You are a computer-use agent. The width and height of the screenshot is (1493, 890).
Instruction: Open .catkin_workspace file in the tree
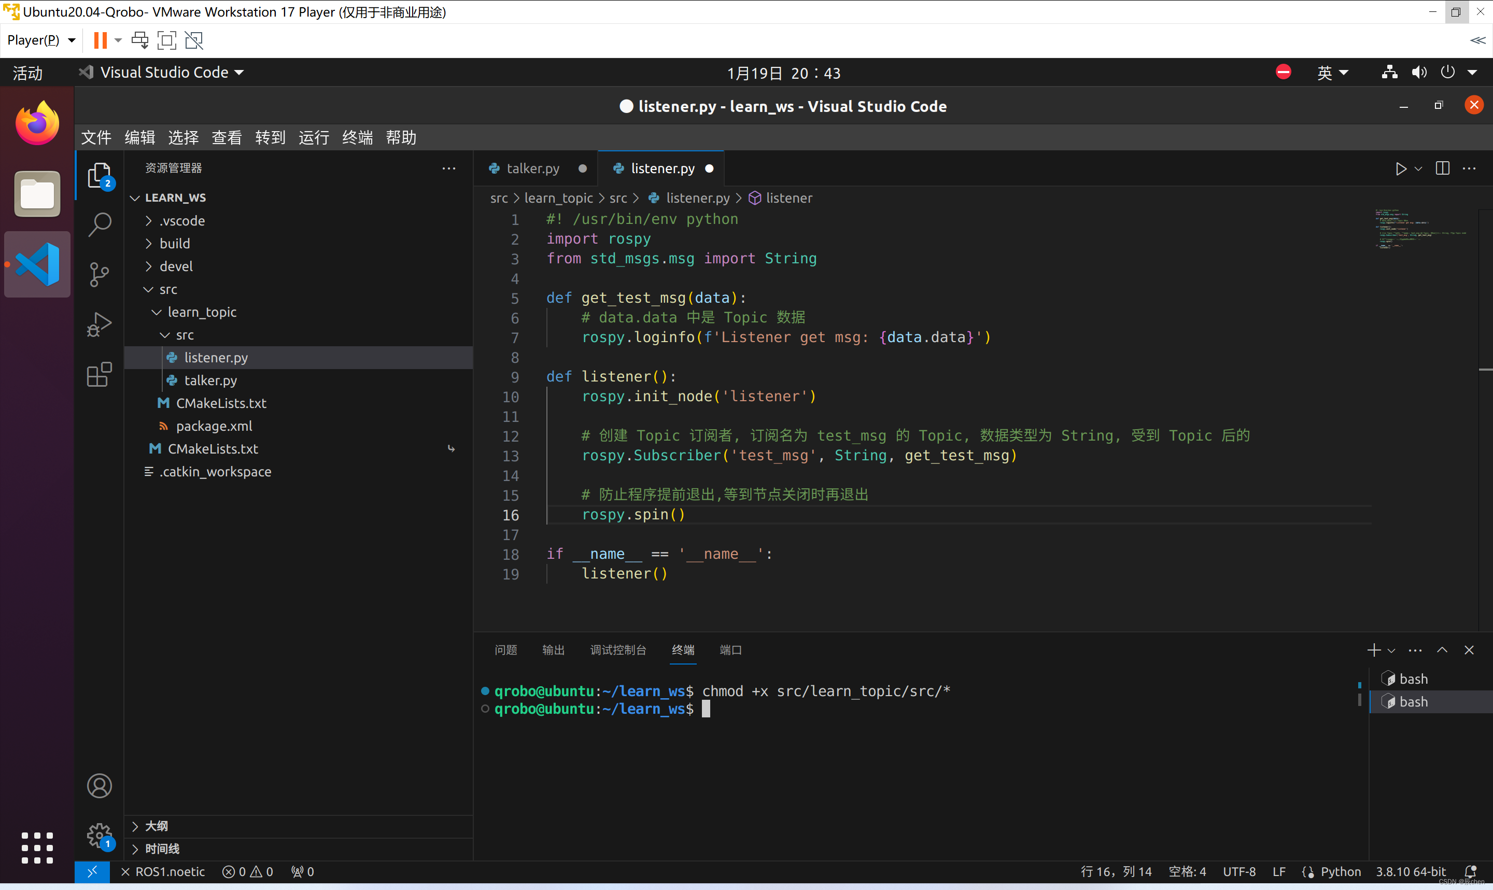click(299, 471)
